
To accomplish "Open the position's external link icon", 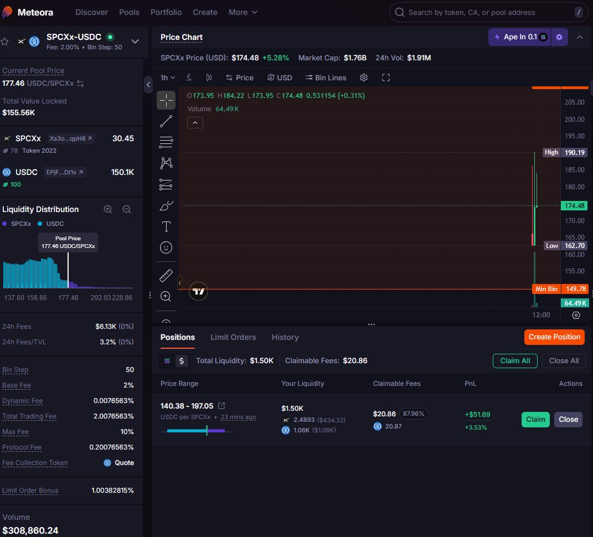I will [x=221, y=406].
